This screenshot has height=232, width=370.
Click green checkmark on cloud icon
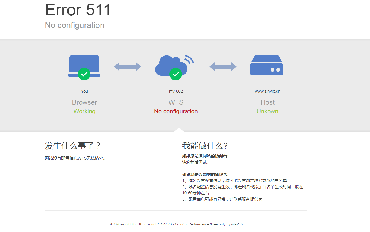176,74
